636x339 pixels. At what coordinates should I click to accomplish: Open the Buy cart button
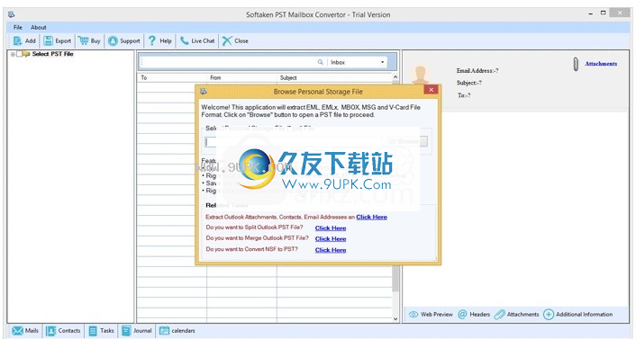pos(90,40)
